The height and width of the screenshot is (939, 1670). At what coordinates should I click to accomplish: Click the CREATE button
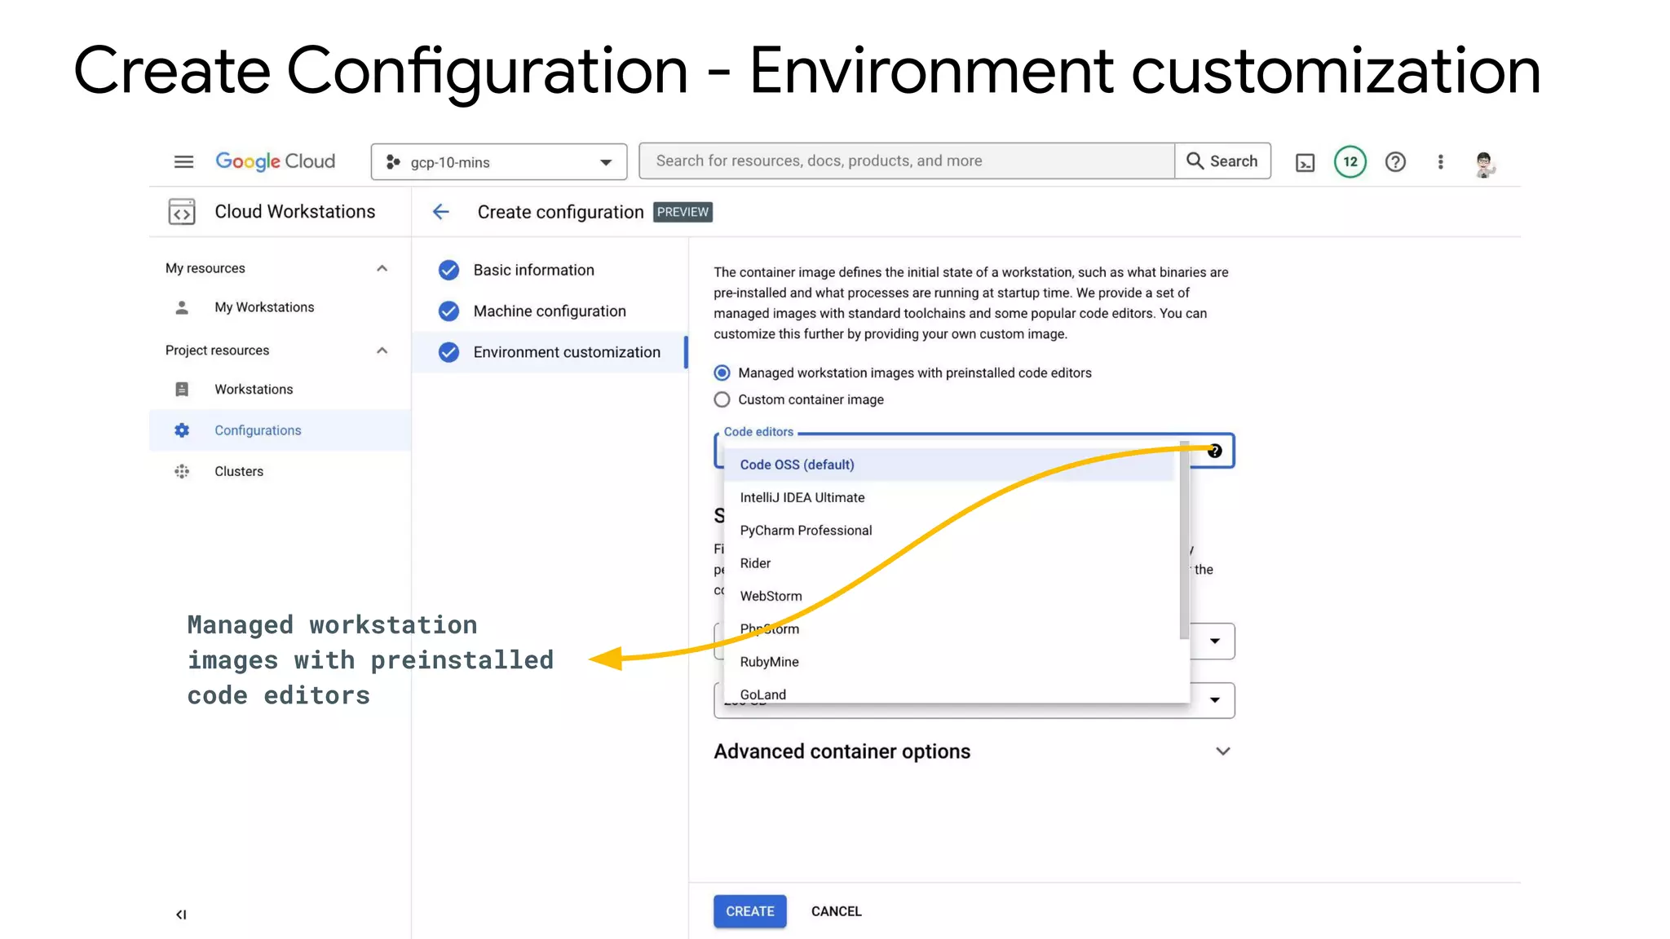(x=750, y=911)
